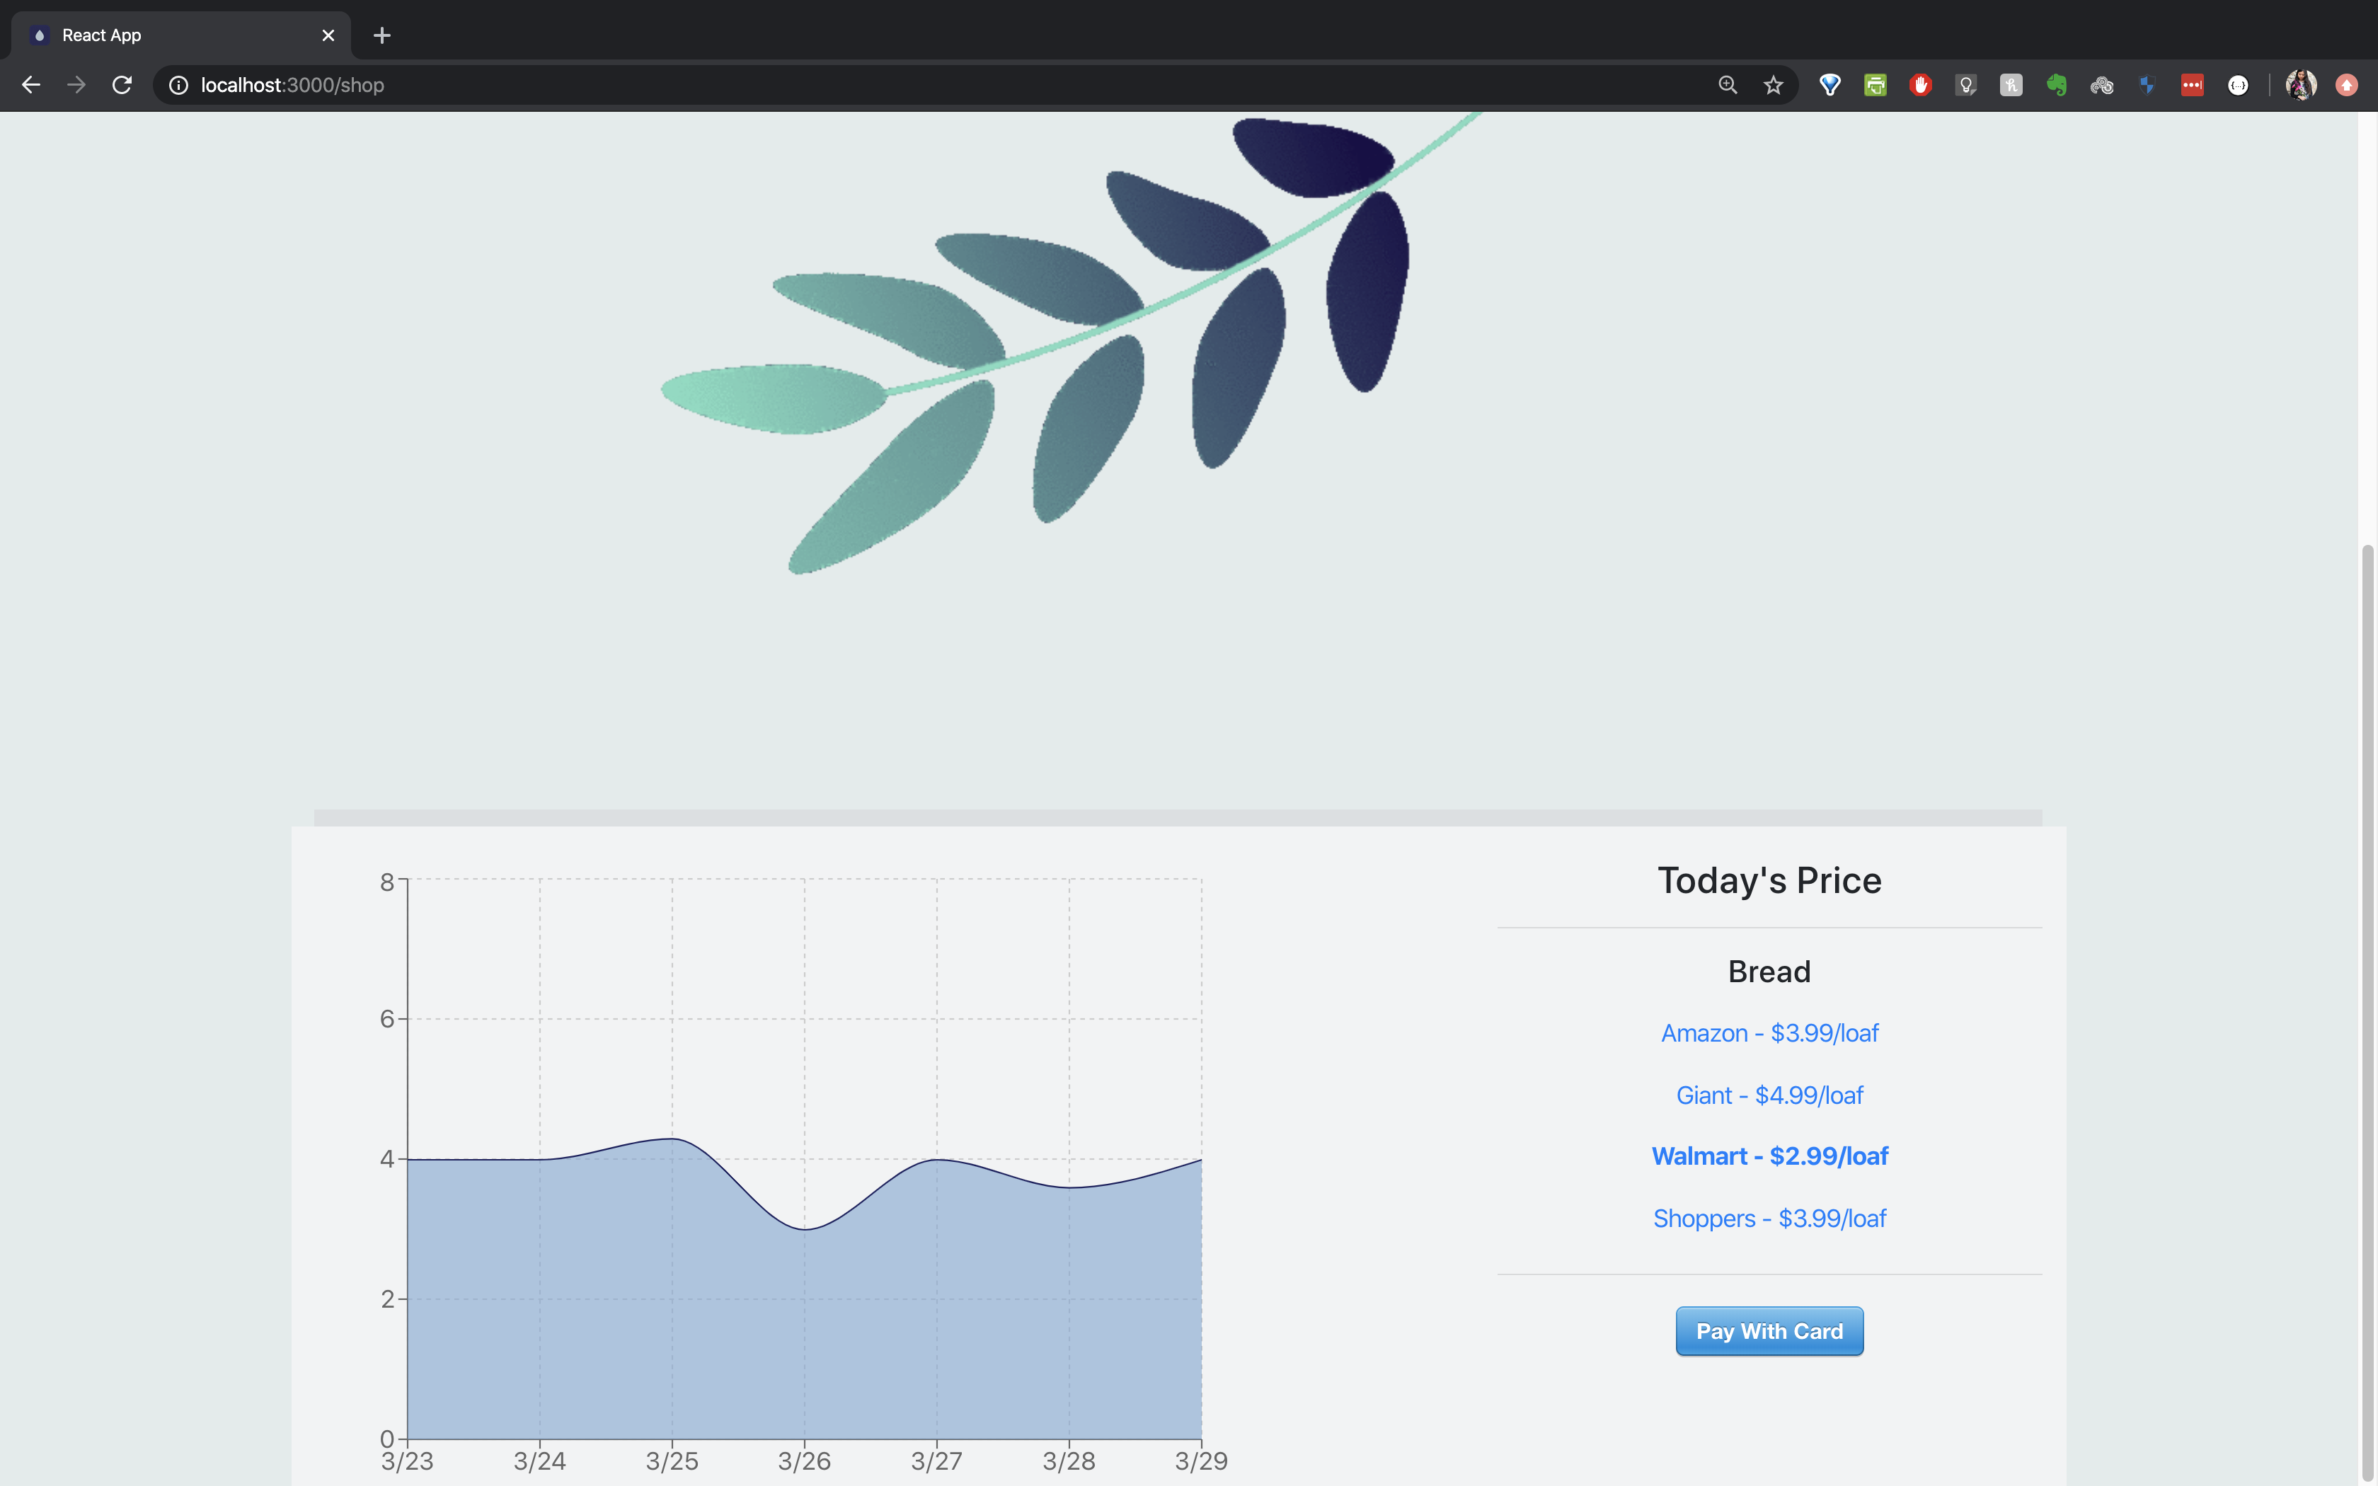The width and height of the screenshot is (2378, 1486).
Task: Click the green printer extension icon
Action: tap(1875, 86)
